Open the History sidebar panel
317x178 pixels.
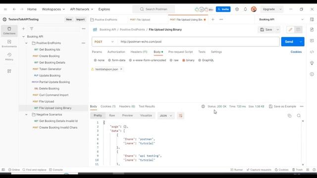click(x=9, y=57)
